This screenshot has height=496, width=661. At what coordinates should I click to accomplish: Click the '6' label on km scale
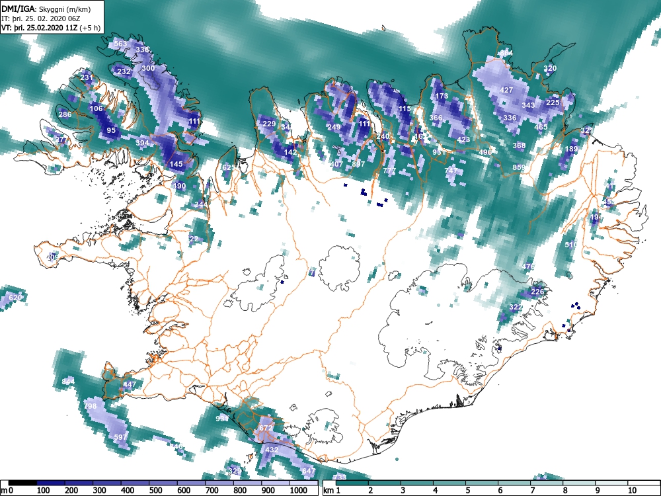pos(500,491)
